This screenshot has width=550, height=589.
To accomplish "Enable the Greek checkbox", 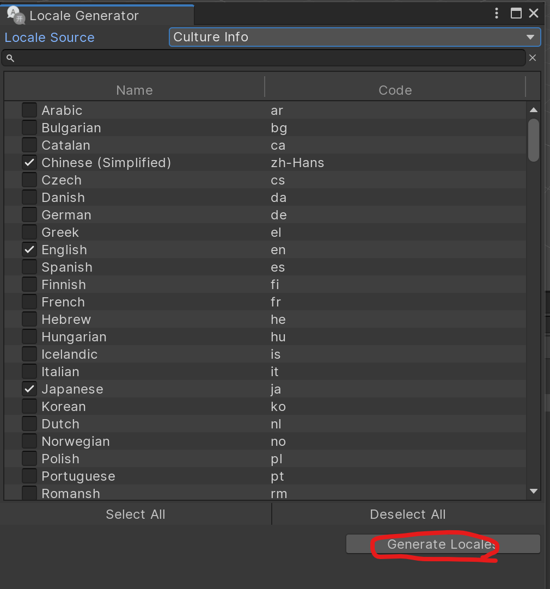I will 29,232.
